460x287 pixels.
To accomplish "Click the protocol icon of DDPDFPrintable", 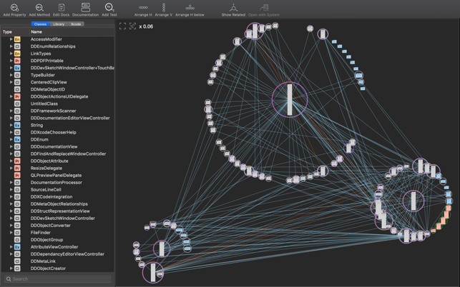I will click(17, 61).
